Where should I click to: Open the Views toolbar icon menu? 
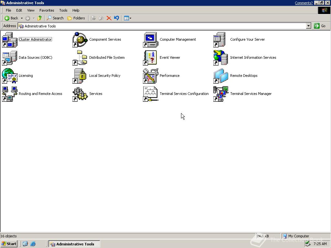coord(127,18)
